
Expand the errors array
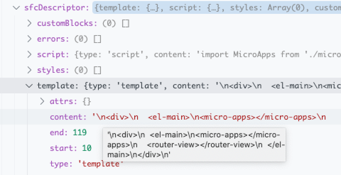pyautogui.click(x=29, y=39)
